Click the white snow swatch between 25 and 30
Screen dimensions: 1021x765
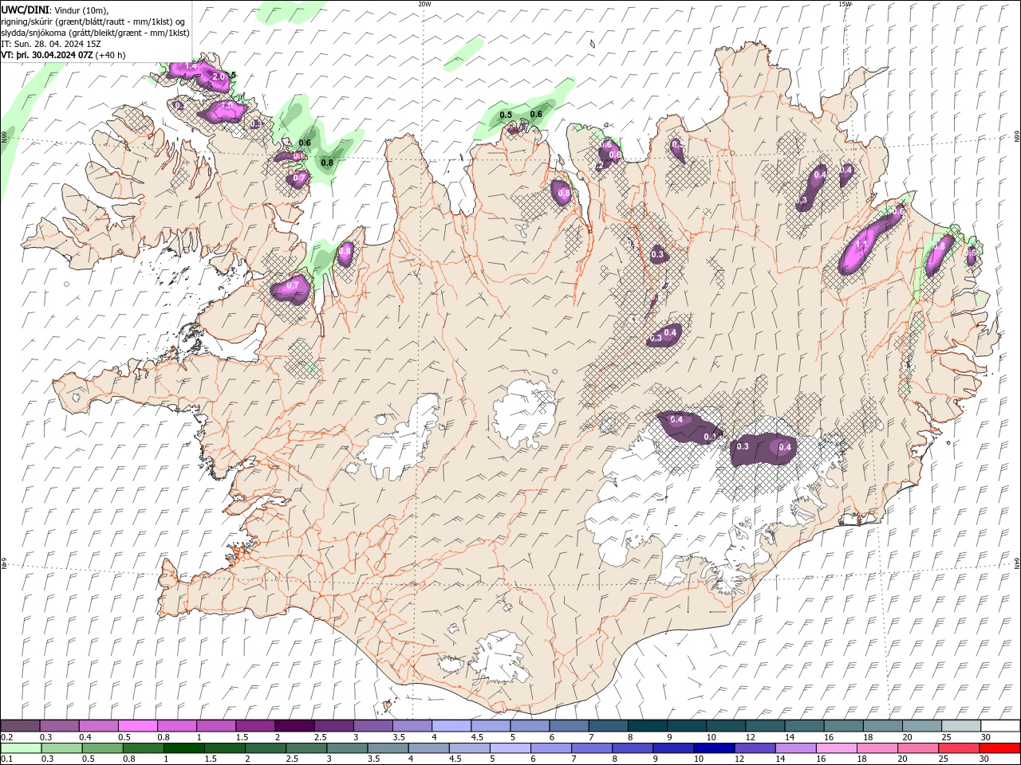961,726
